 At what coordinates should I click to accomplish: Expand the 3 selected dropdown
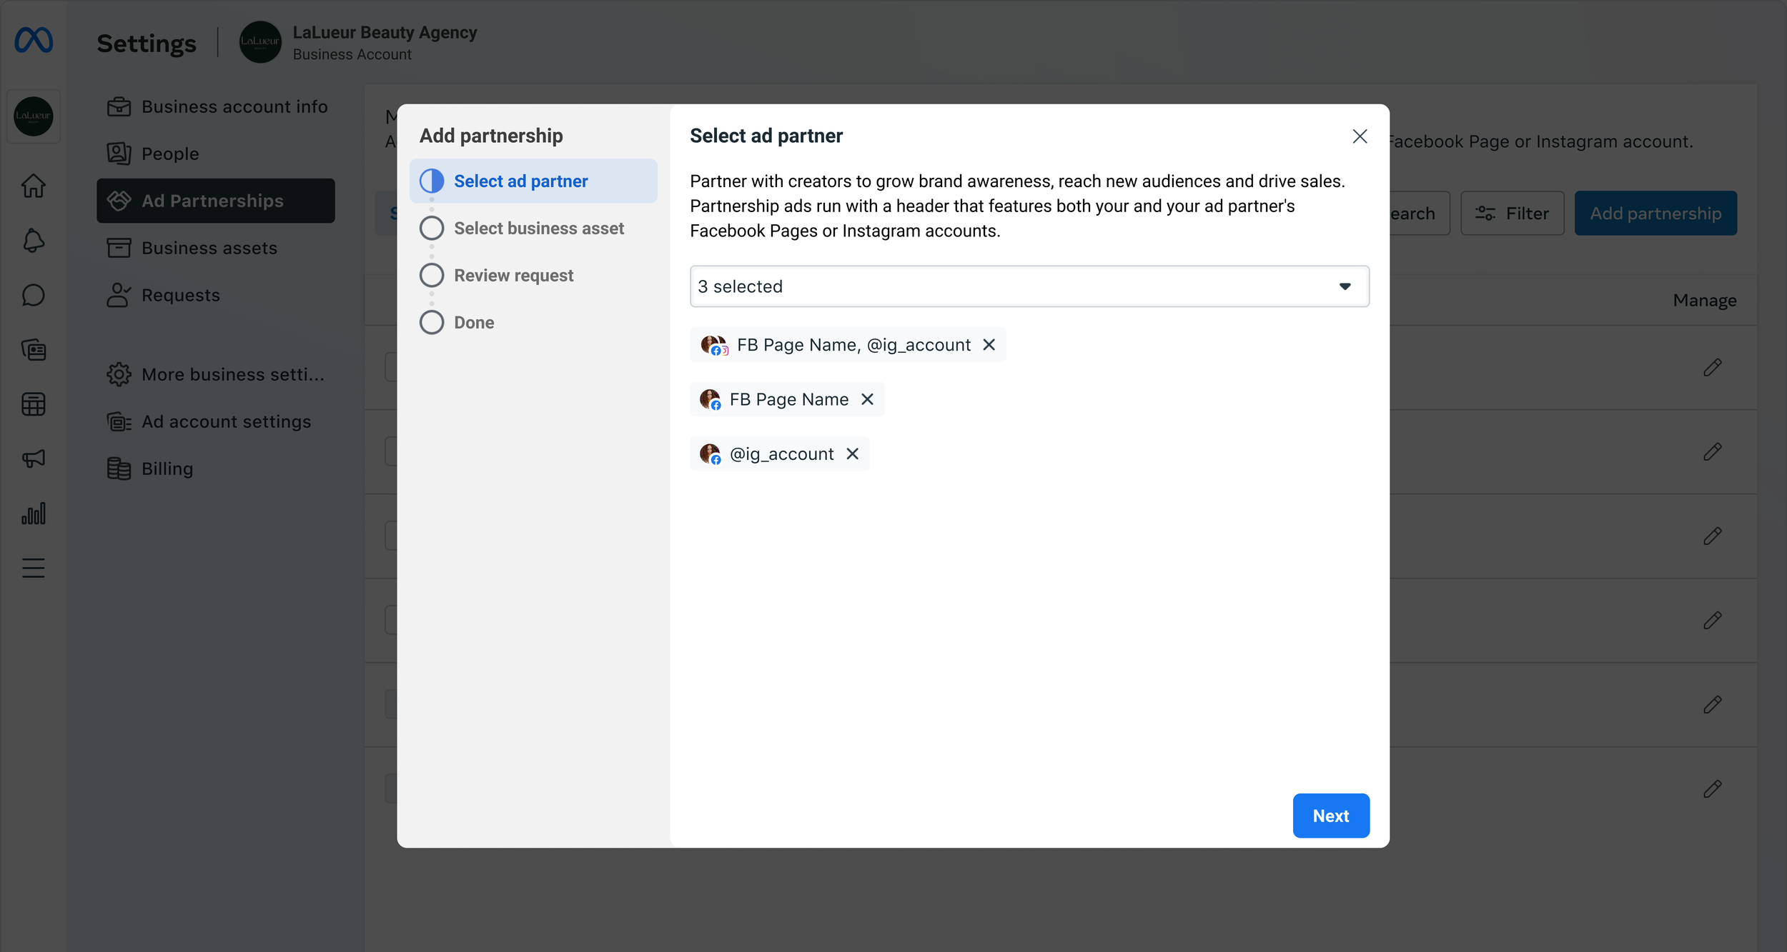click(x=1029, y=286)
